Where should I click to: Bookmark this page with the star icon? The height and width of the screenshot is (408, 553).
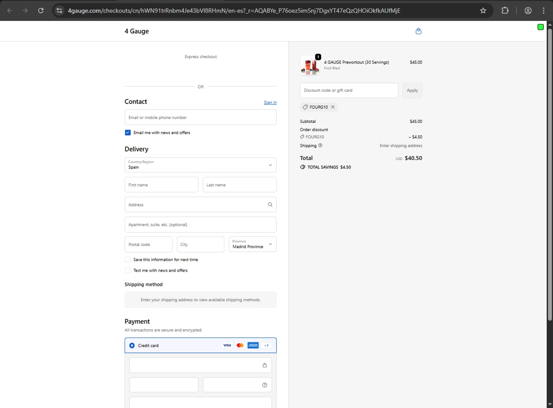point(483,10)
